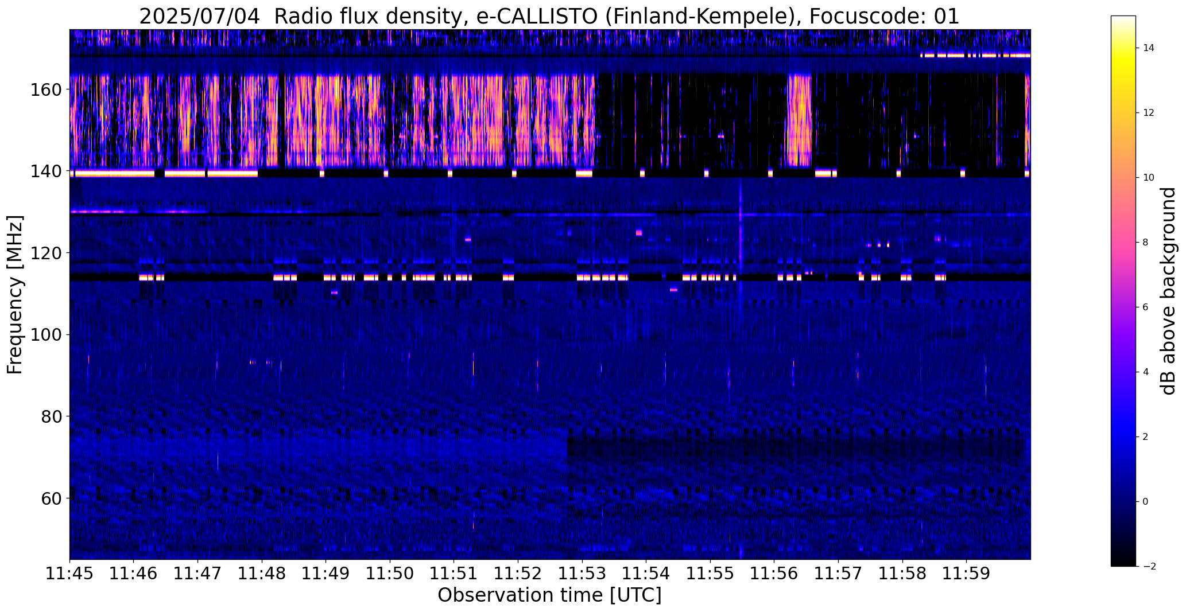Screen dimensions: 1186x612
Task: Click the 11:48 time tick label
Action: [x=262, y=574]
